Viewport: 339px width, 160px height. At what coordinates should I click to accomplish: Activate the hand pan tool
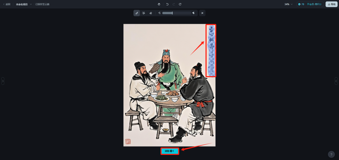pyautogui.click(x=159, y=4)
